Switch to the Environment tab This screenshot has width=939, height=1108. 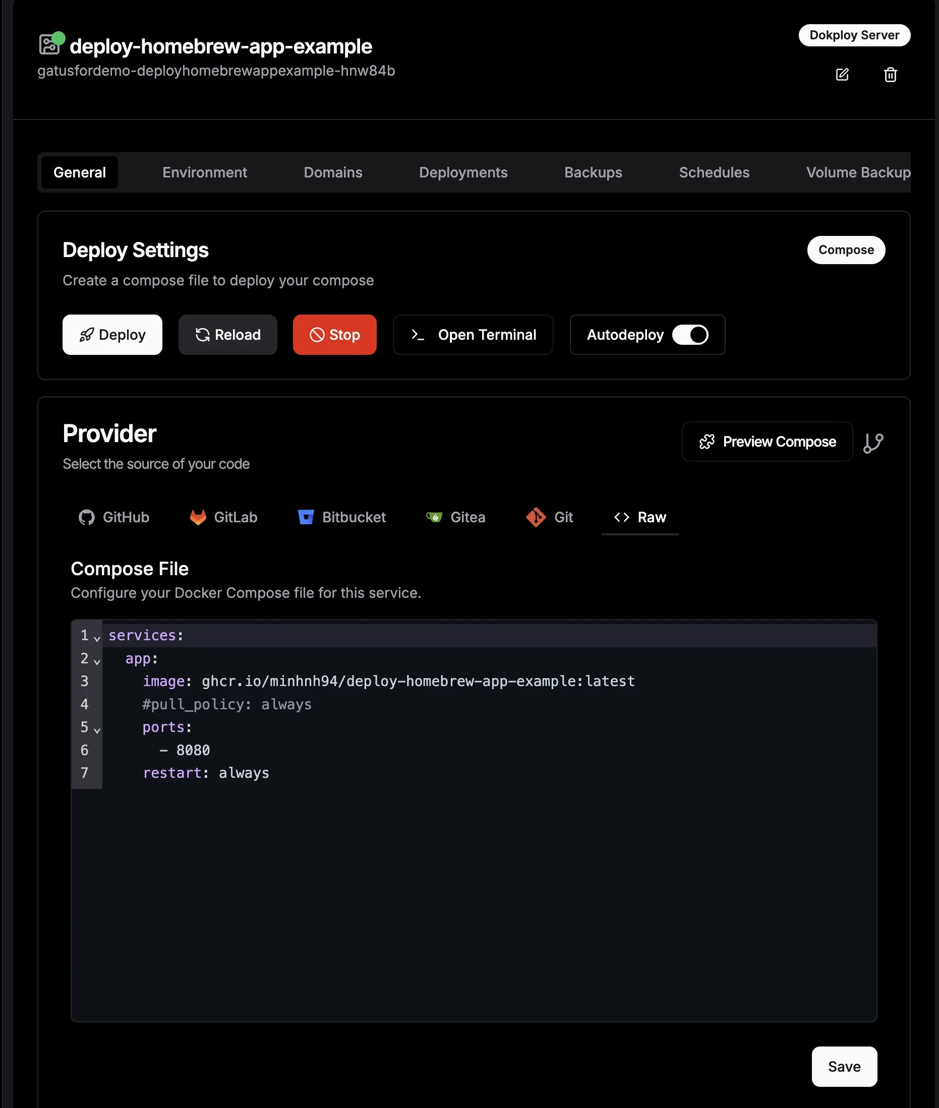pos(204,172)
